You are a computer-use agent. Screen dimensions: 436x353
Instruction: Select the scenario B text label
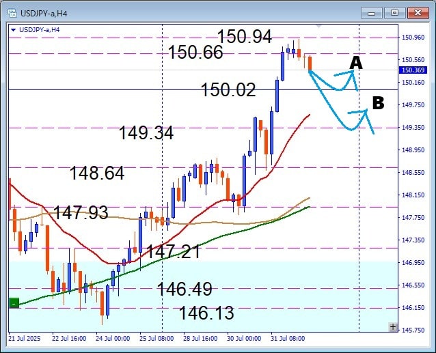click(x=378, y=103)
